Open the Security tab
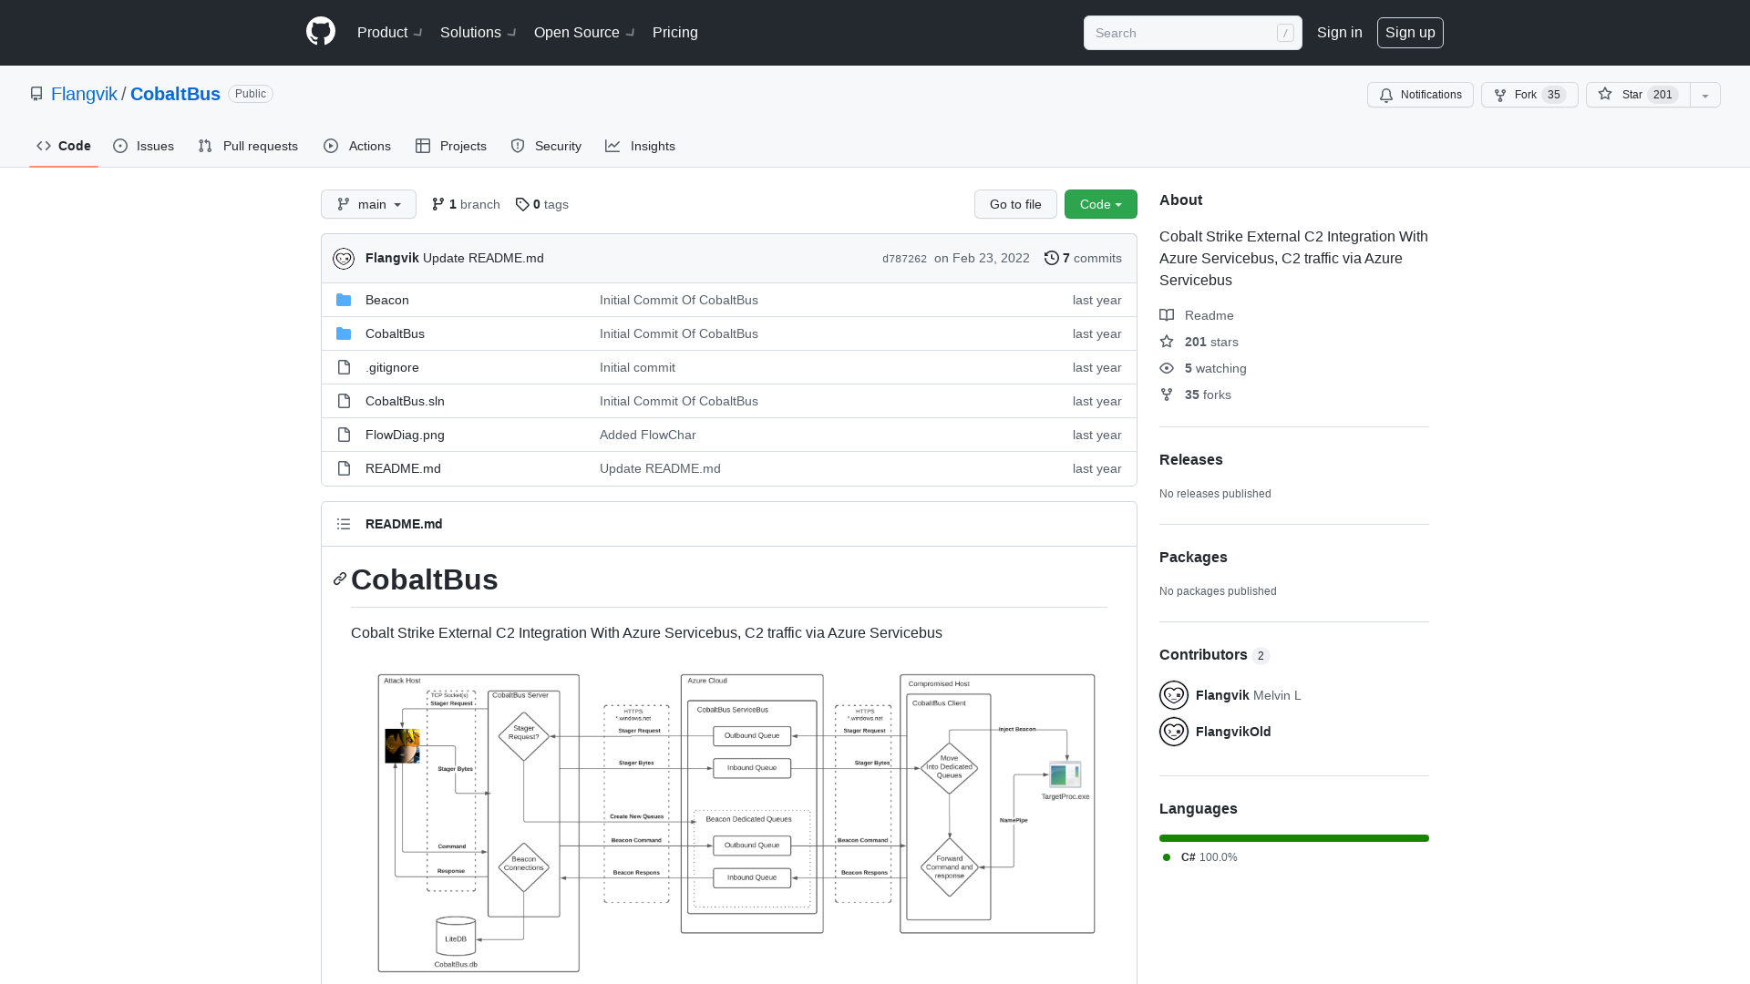Image resolution: width=1750 pixels, height=984 pixels. point(546,146)
